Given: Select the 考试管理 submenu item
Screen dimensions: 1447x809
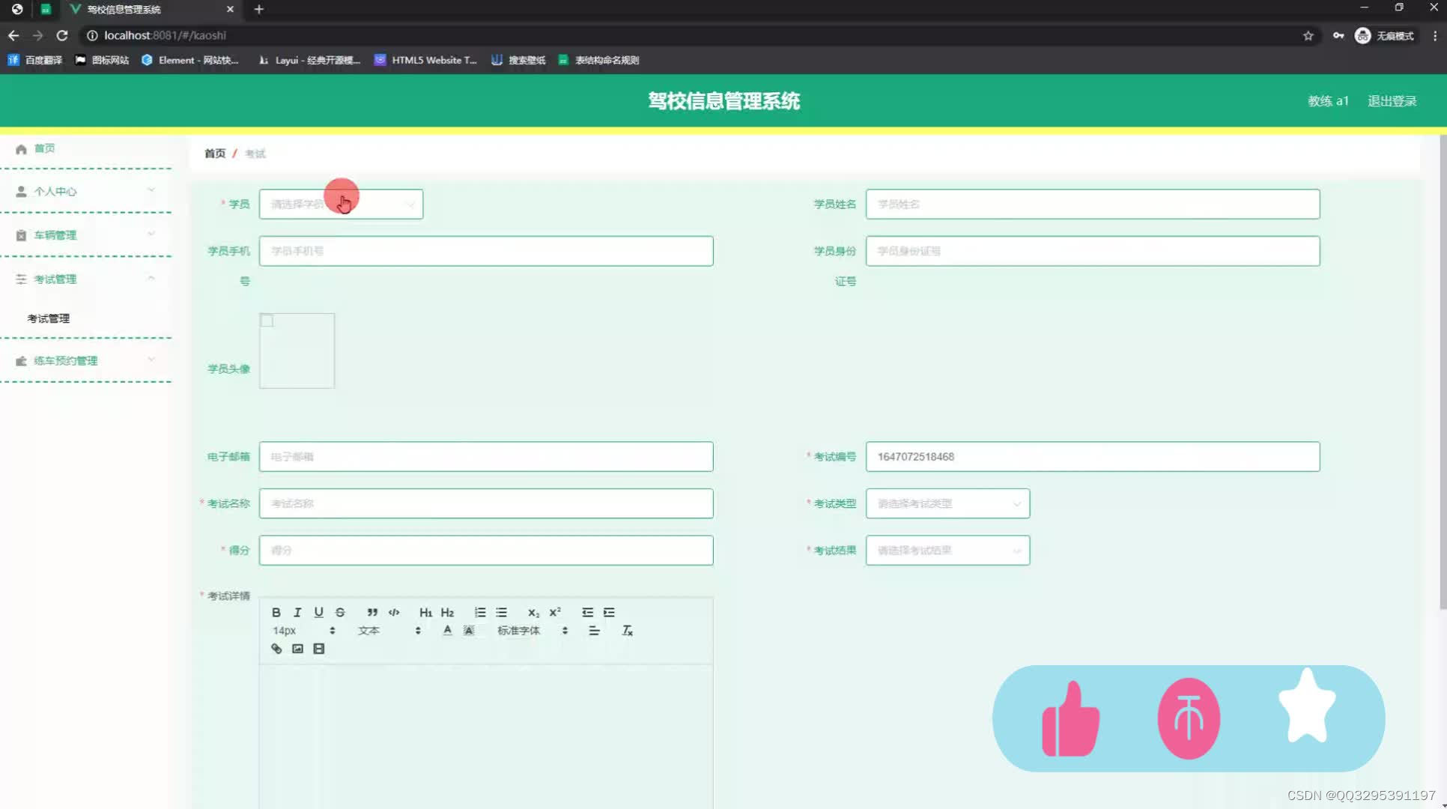Looking at the screenshot, I should point(48,318).
